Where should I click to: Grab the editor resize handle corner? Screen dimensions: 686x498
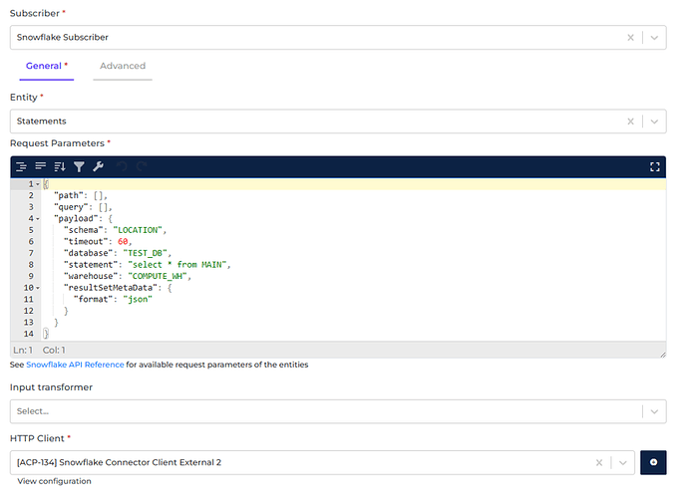coord(663,355)
